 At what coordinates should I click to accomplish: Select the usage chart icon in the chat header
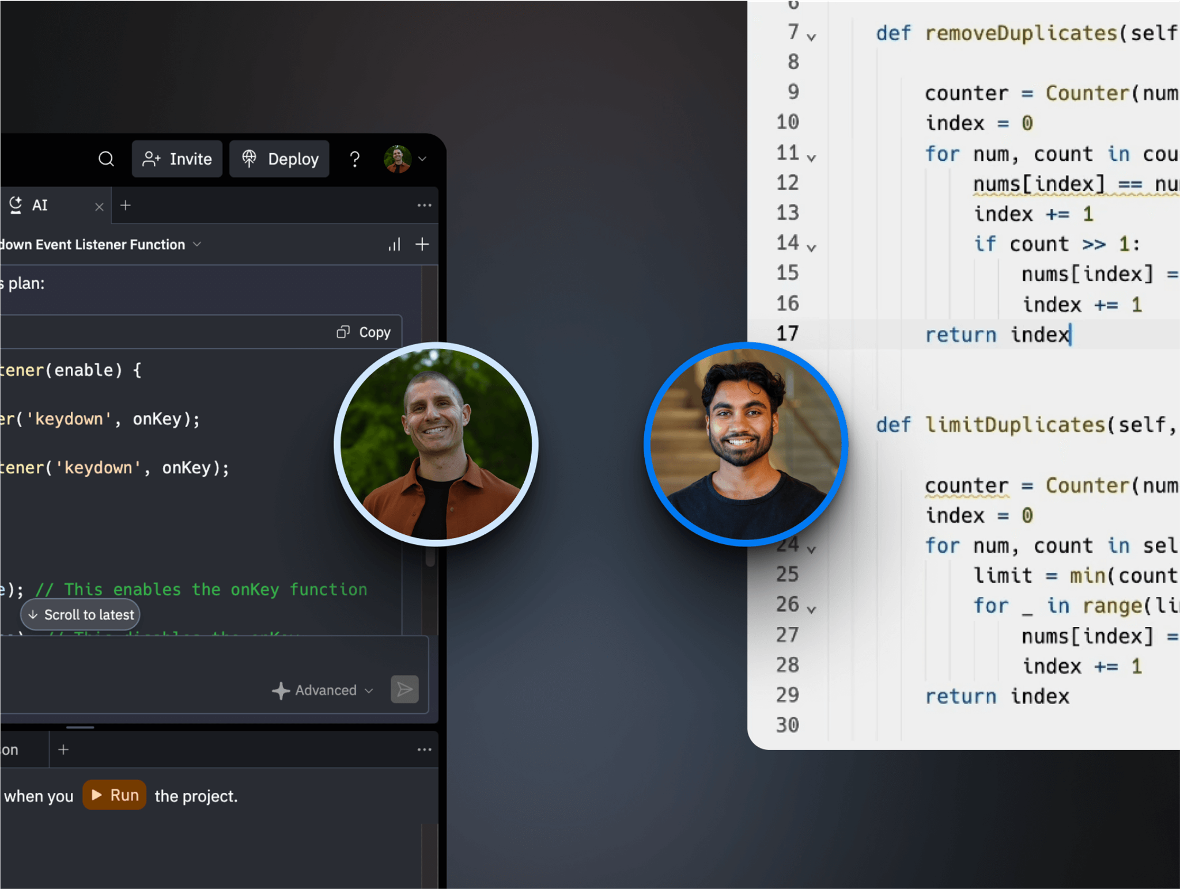point(394,244)
